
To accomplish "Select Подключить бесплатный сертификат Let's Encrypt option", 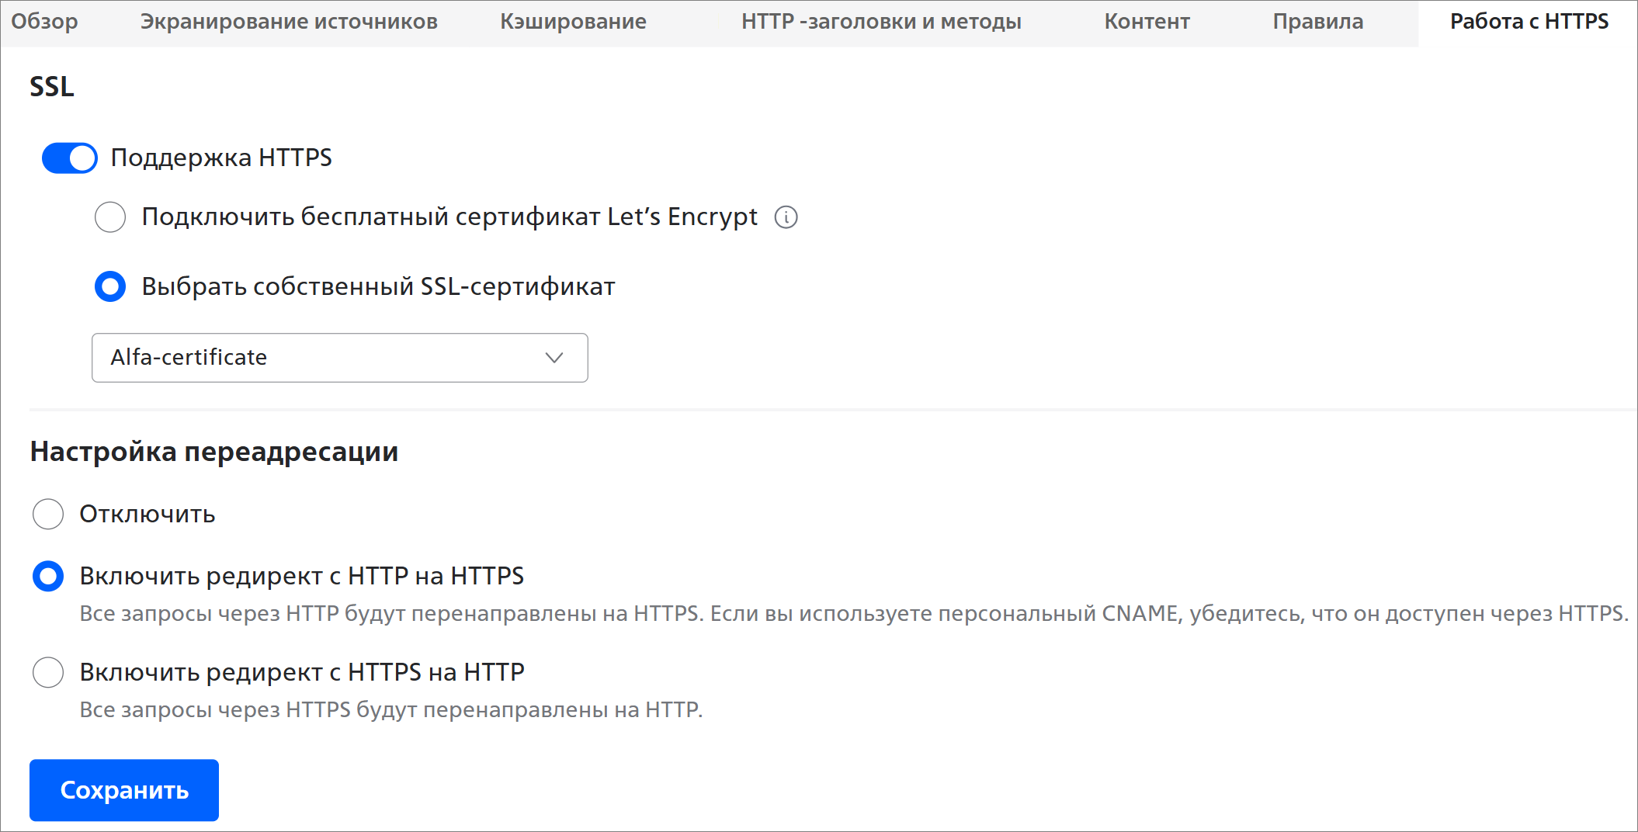I will pos(110,217).
